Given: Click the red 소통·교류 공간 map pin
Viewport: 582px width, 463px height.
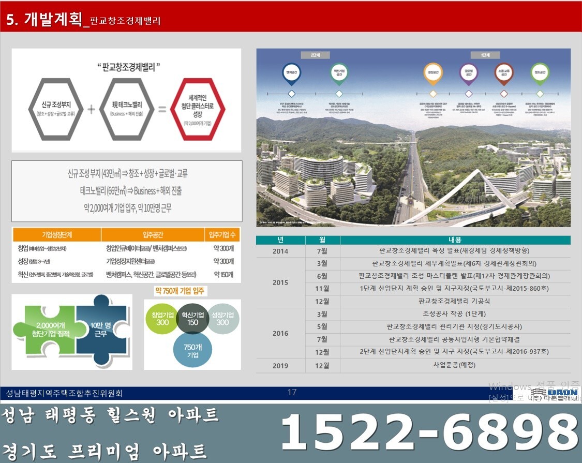Looking at the screenshot, I should point(504,73).
